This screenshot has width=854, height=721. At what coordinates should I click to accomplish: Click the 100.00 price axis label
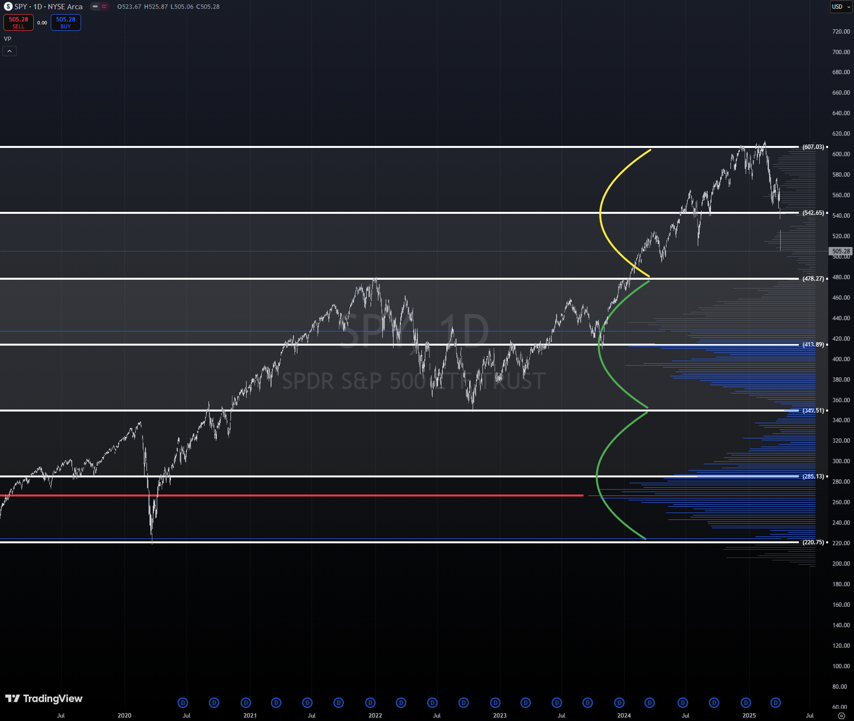(x=841, y=666)
